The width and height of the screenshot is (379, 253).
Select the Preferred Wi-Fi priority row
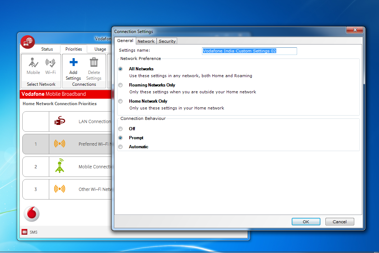67,144
